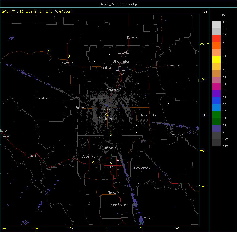Click the white plus marker east of ThreeHills
The width and height of the screenshot is (237, 232).
click(x=168, y=103)
